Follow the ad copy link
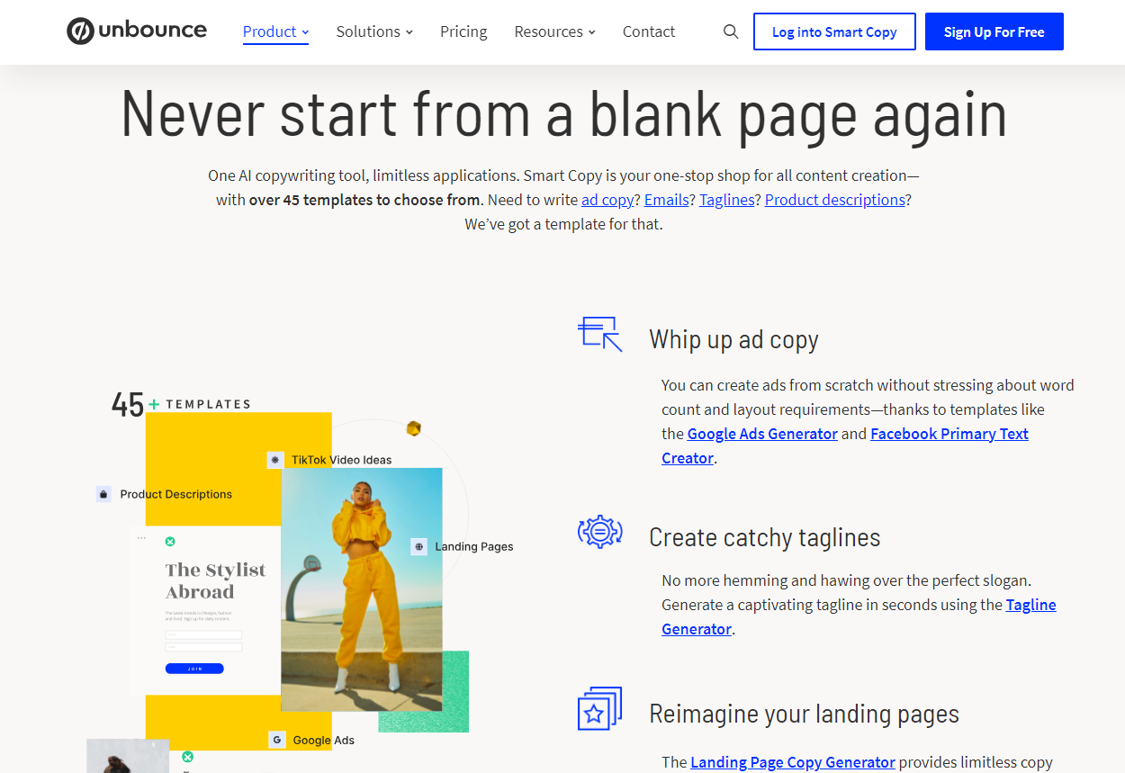 [607, 200]
